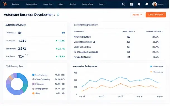Click the Other orange swatch
The height and width of the screenshot is (106, 170).
[33, 93]
